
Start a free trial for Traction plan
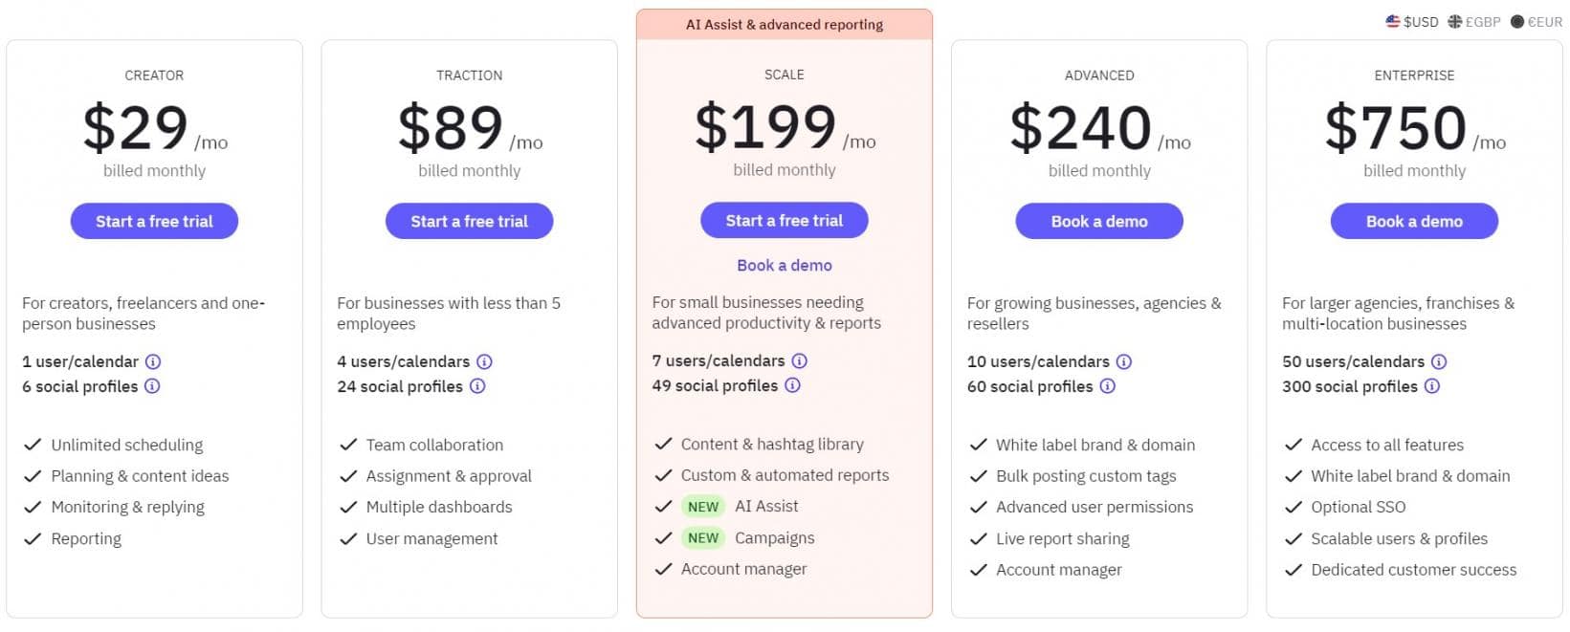click(x=469, y=221)
